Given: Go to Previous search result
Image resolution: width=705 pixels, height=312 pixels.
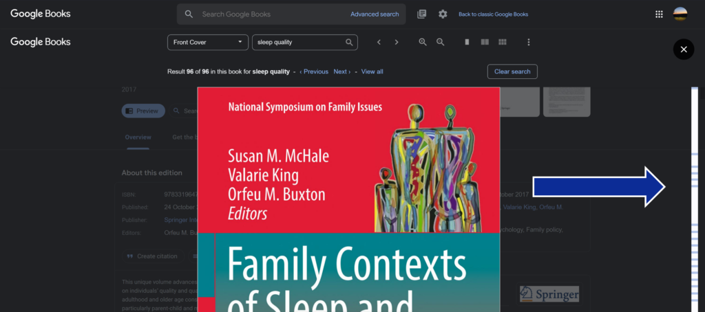Looking at the screenshot, I should pyautogui.click(x=314, y=72).
